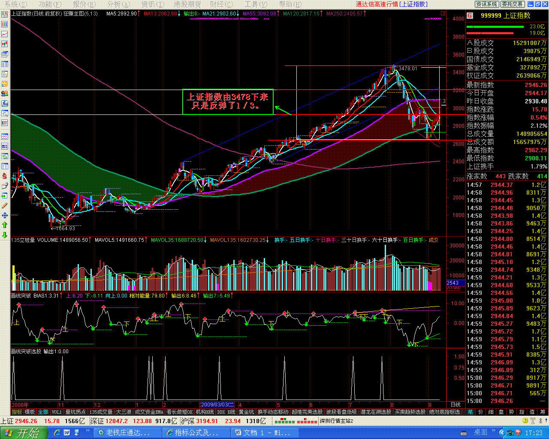Viewport: 549px width, 439px height.
Task: Click the 资讯系统 button
Action: [x=486, y=4]
